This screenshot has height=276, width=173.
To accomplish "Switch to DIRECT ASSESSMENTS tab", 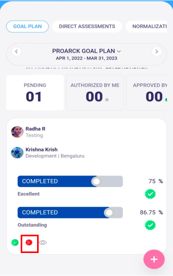I will tap(87, 26).
